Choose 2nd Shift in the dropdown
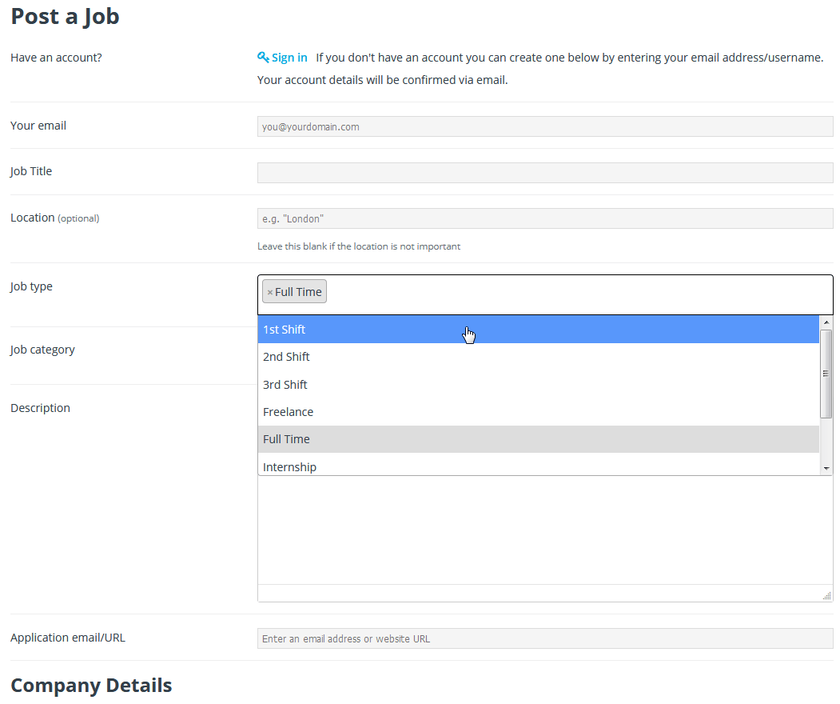The image size is (840, 704). coord(538,357)
